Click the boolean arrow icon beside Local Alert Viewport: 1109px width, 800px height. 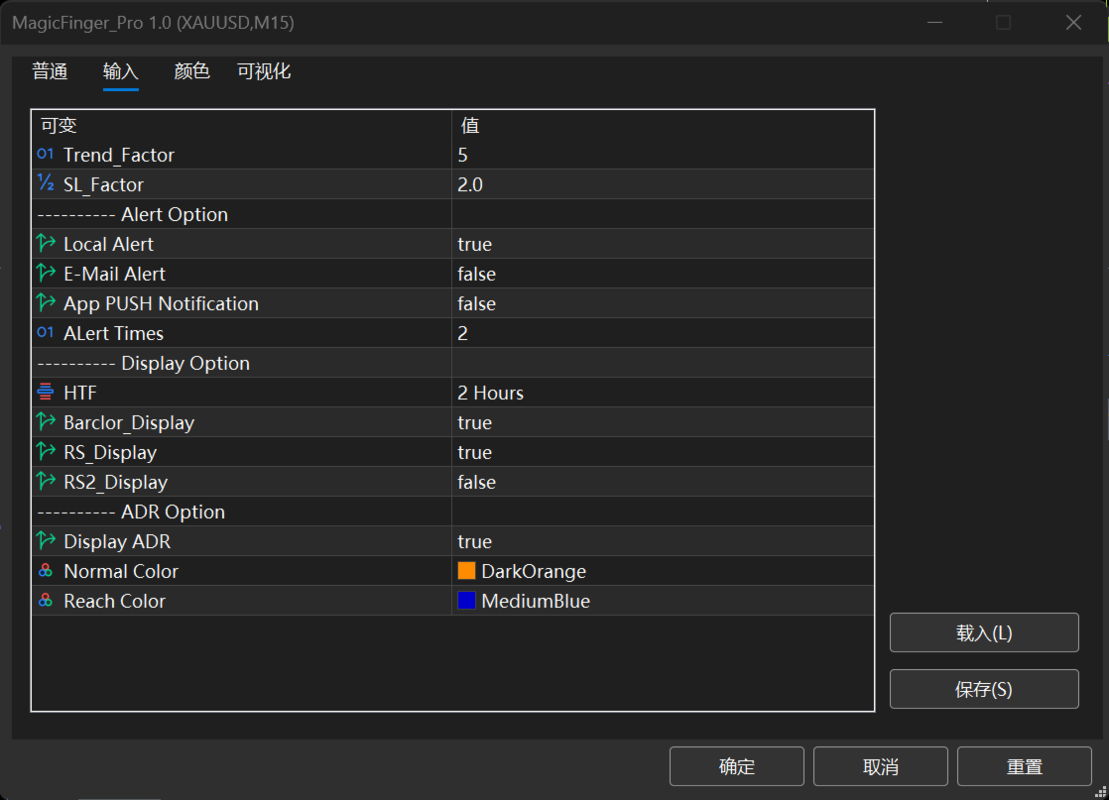tap(46, 243)
